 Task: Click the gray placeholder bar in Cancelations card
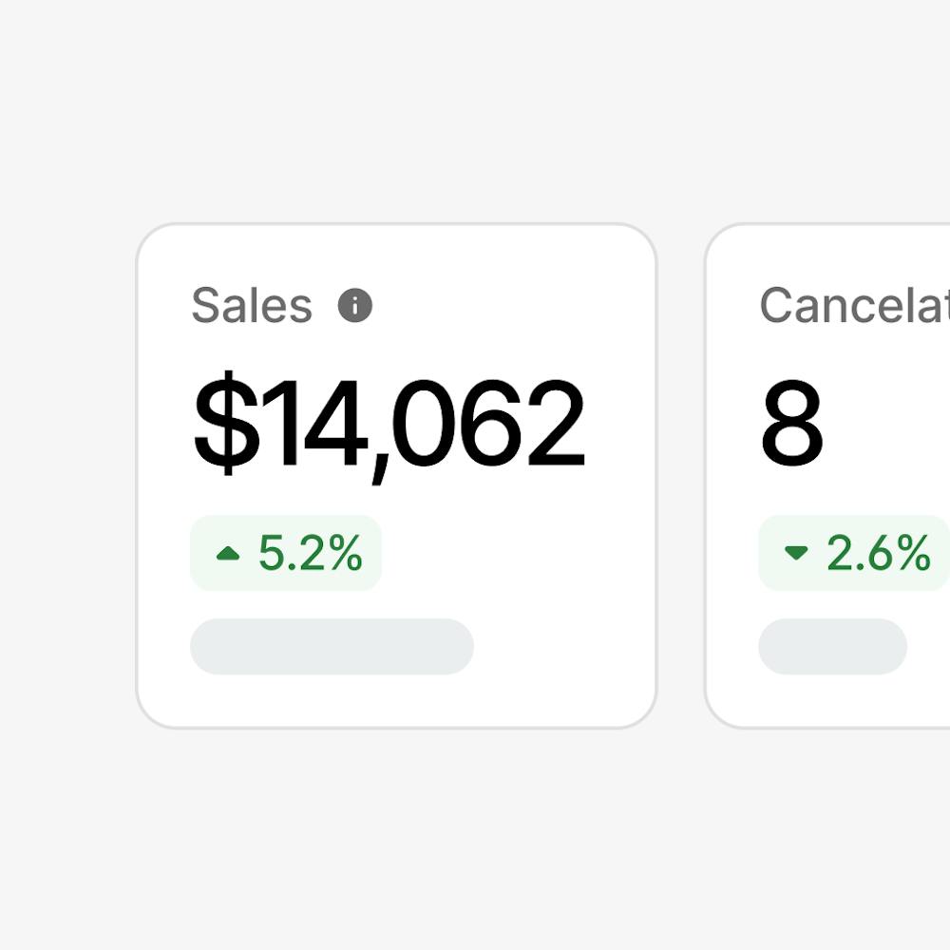click(x=832, y=646)
